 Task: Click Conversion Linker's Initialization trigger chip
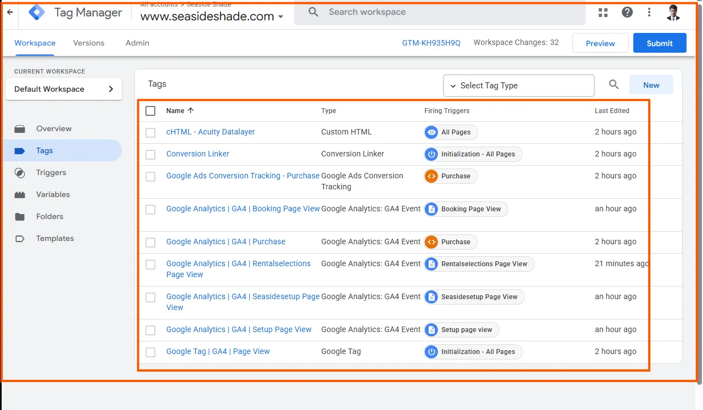click(x=473, y=154)
